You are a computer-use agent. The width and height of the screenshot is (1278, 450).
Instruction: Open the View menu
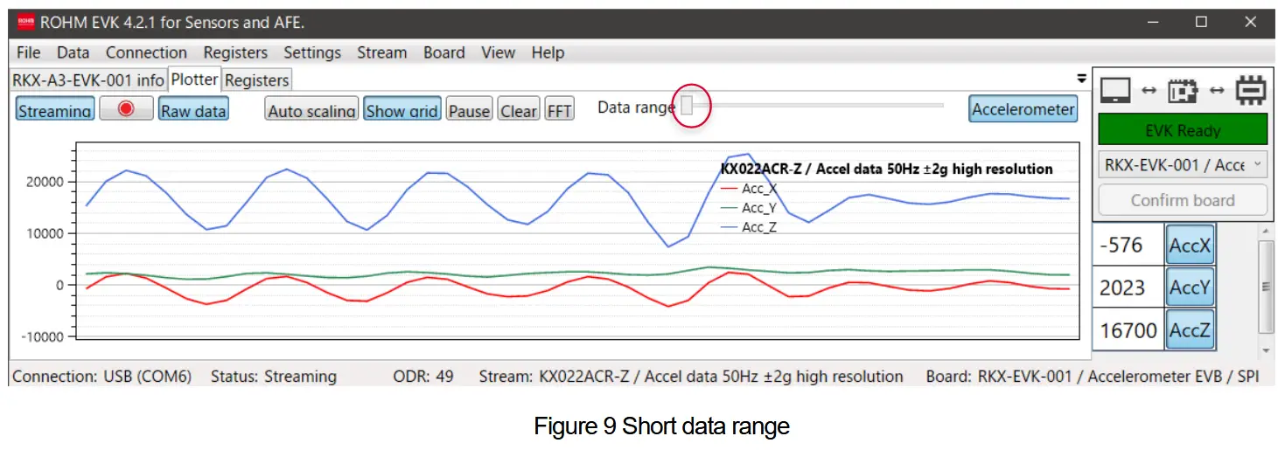[498, 52]
